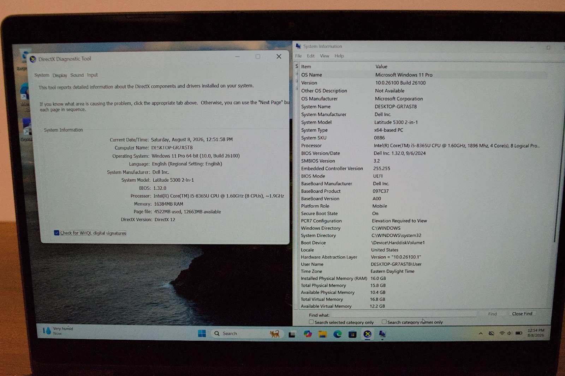The height and width of the screenshot is (376, 565).
Task: Click the Find button in System Information
Action: point(492,314)
